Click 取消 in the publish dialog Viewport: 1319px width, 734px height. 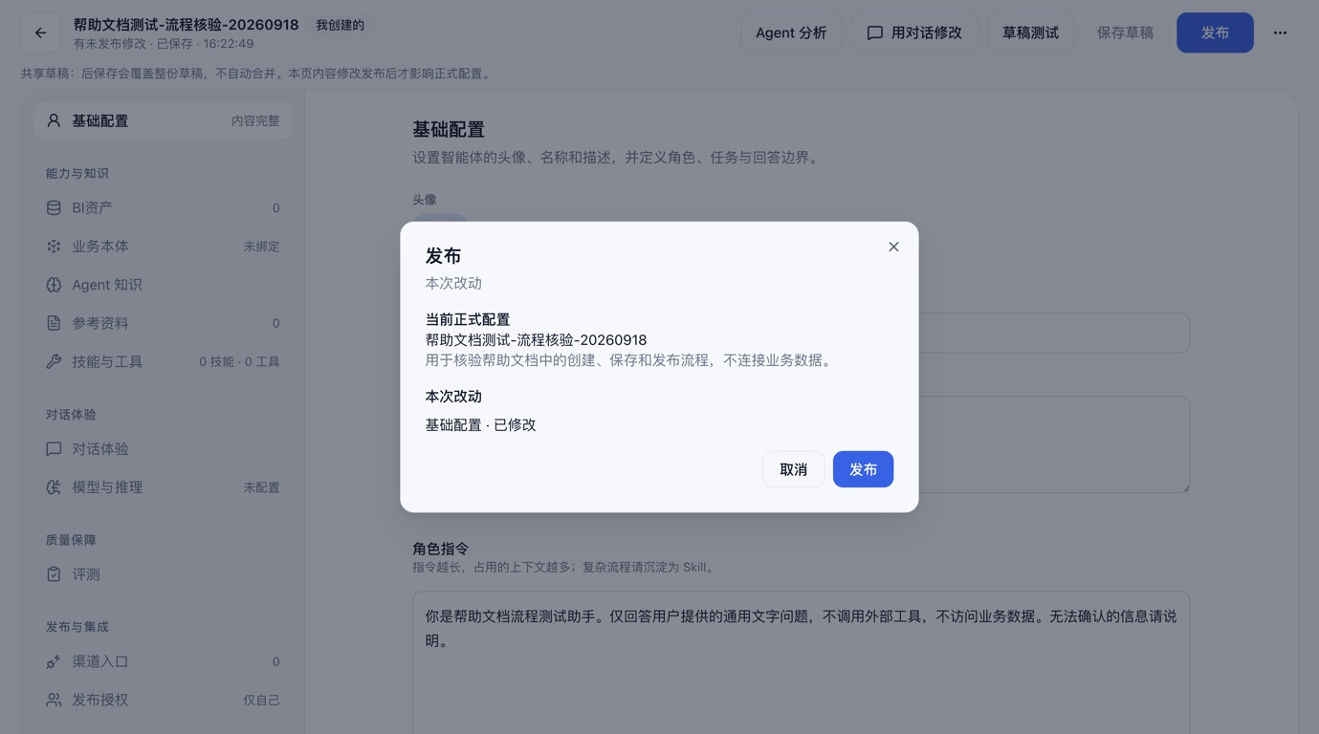(x=793, y=469)
